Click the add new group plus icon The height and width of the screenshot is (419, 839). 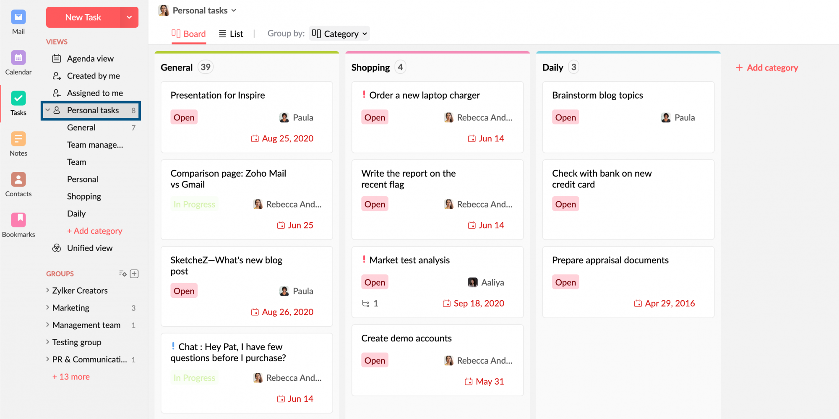134,273
